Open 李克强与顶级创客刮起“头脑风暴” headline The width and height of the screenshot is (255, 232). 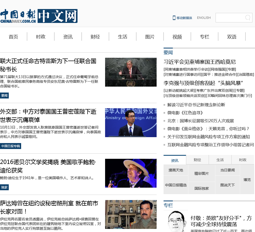pos(203,83)
